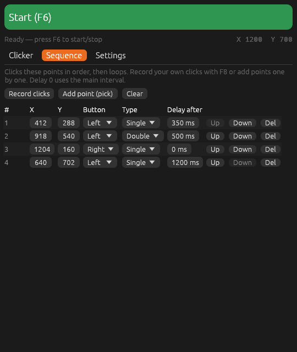The image size is (297, 352).
Task: Edit the 0 ms delay field
Action: click(179, 149)
